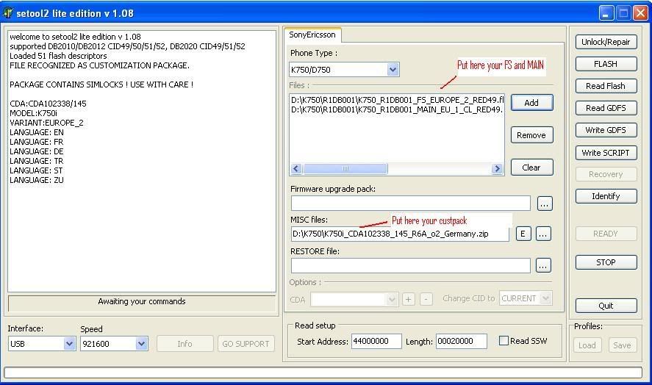The image size is (652, 385).
Task: Click the log line VARIANT:EUROPE_2
Action: pyautogui.click(x=46, y=123)
